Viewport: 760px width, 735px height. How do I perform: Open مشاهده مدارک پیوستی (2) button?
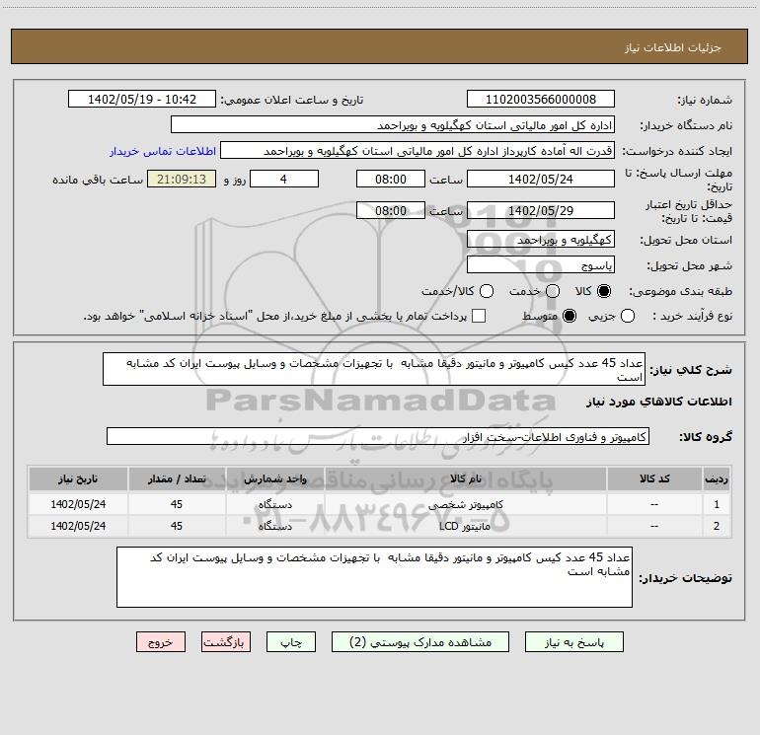coord(420,642)
